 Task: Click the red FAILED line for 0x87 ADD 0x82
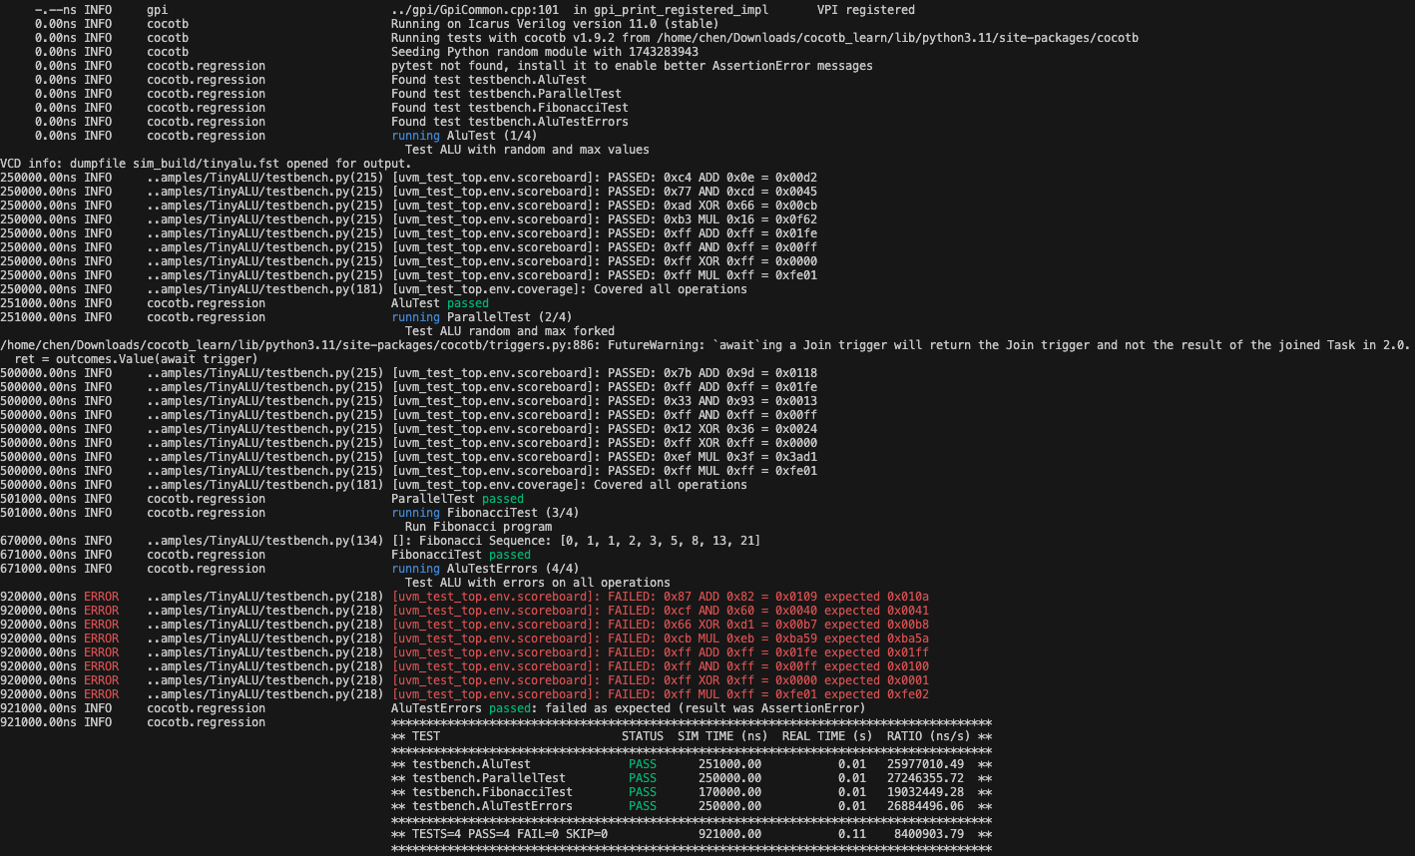click(660, 597)
